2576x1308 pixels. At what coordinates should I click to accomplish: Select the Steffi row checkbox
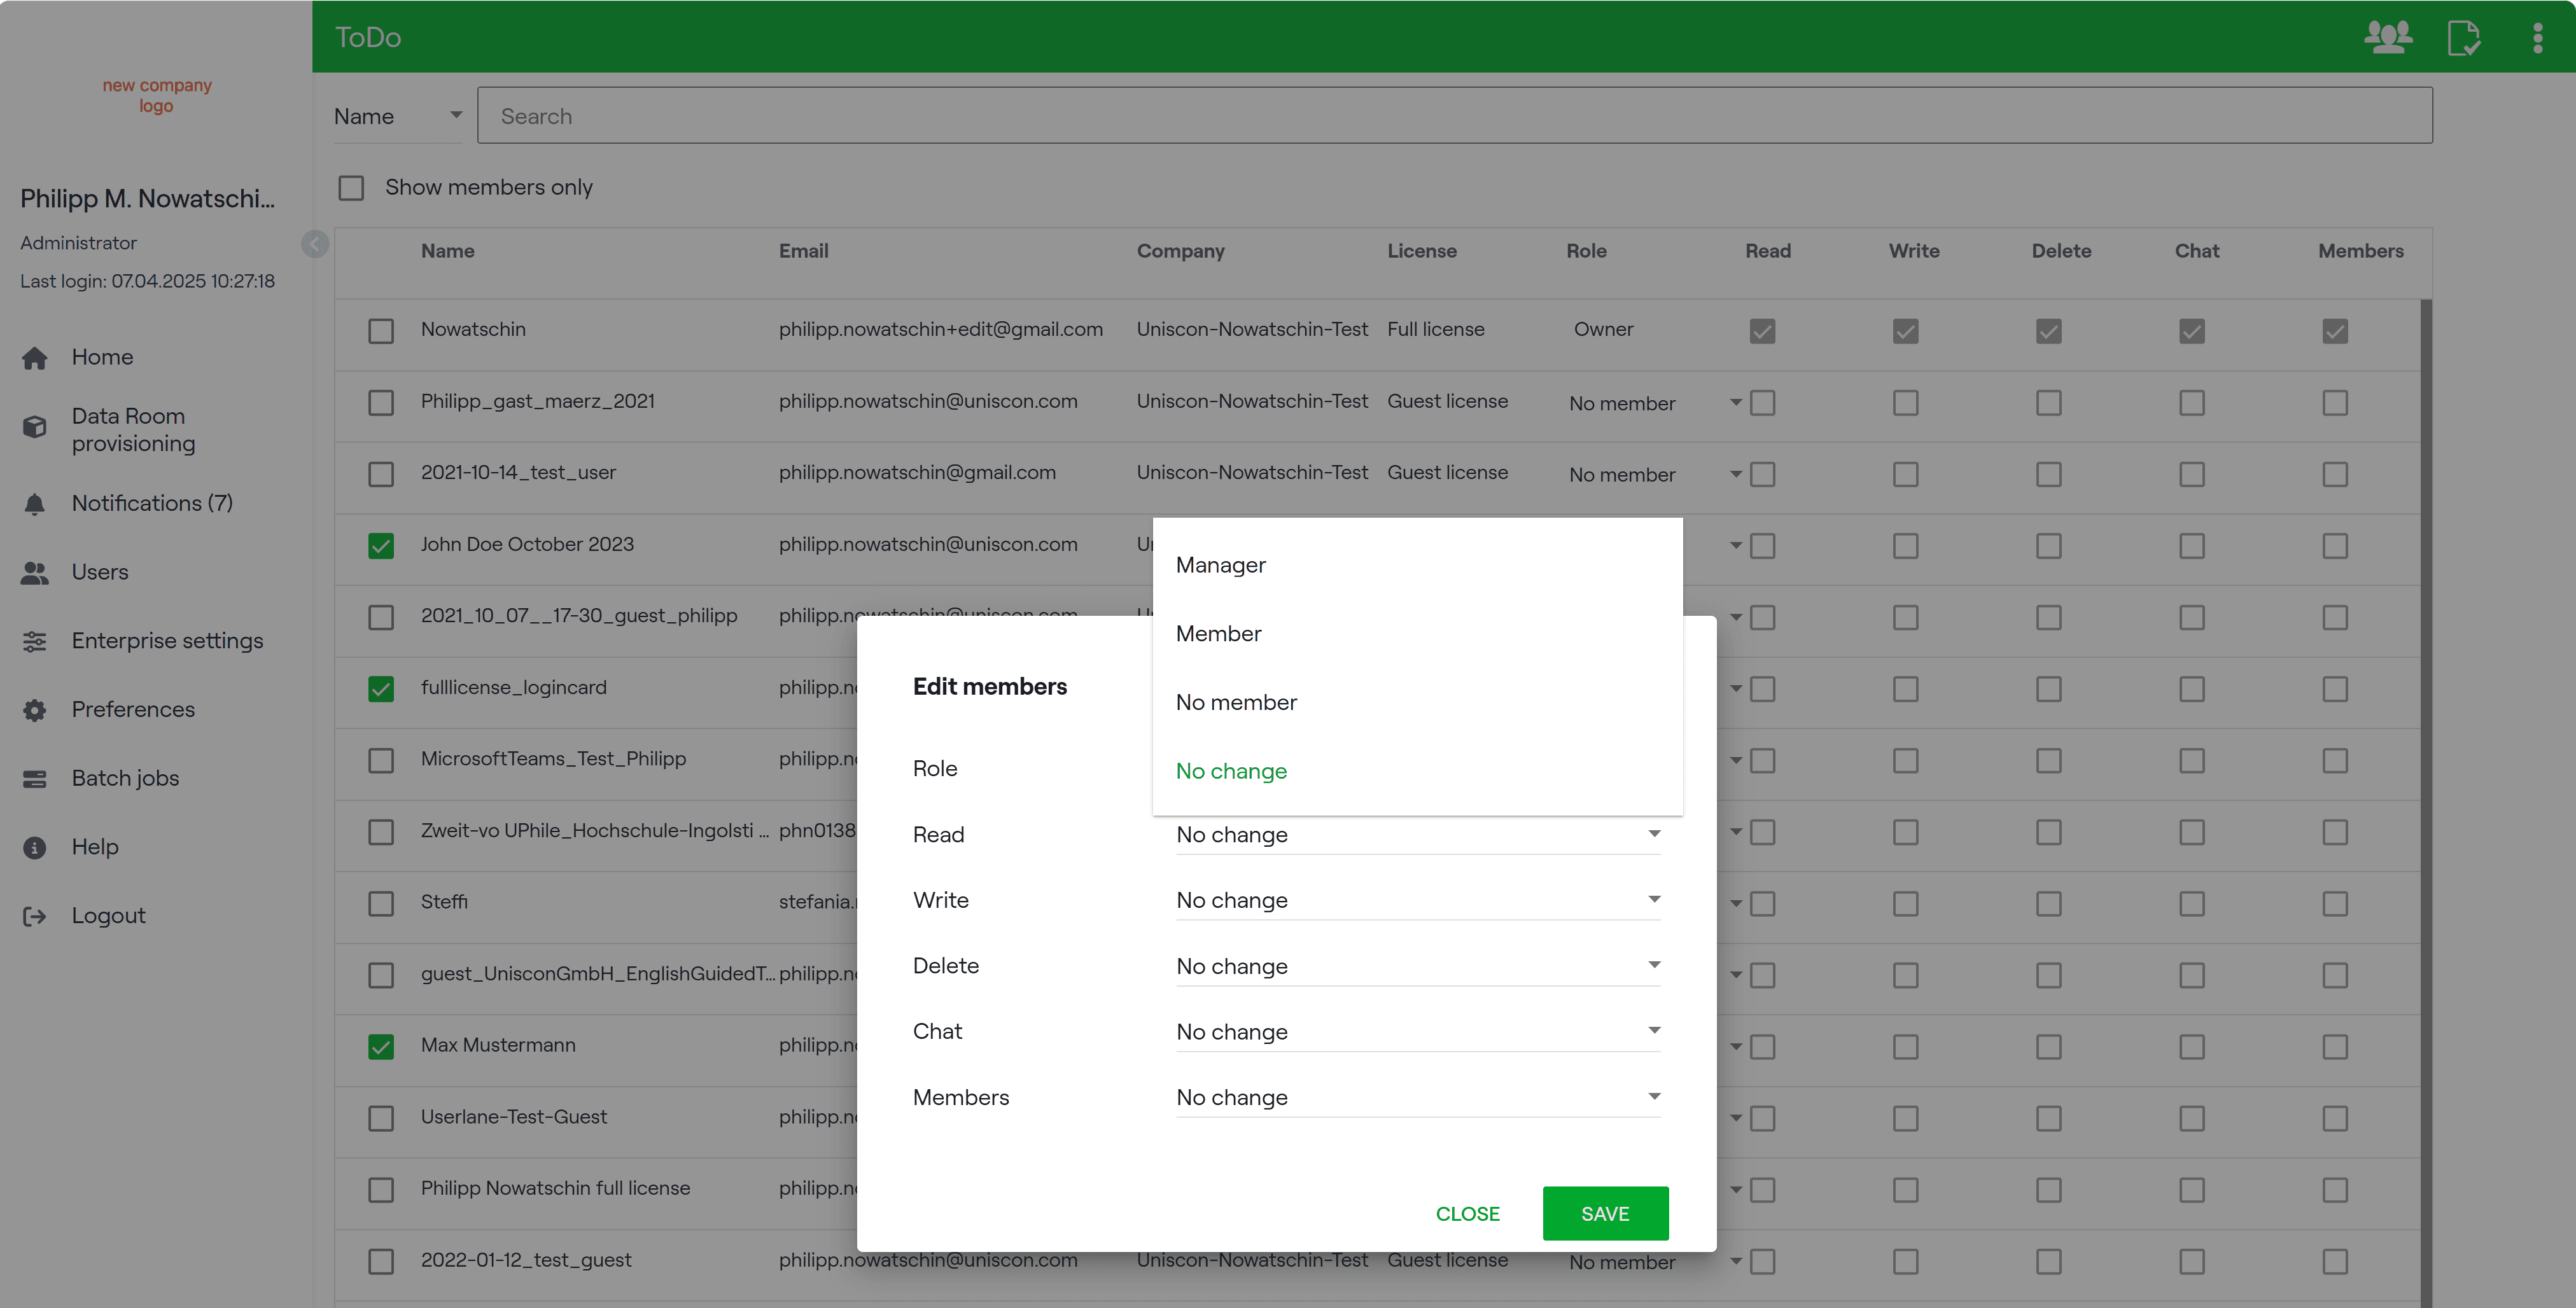381,903
